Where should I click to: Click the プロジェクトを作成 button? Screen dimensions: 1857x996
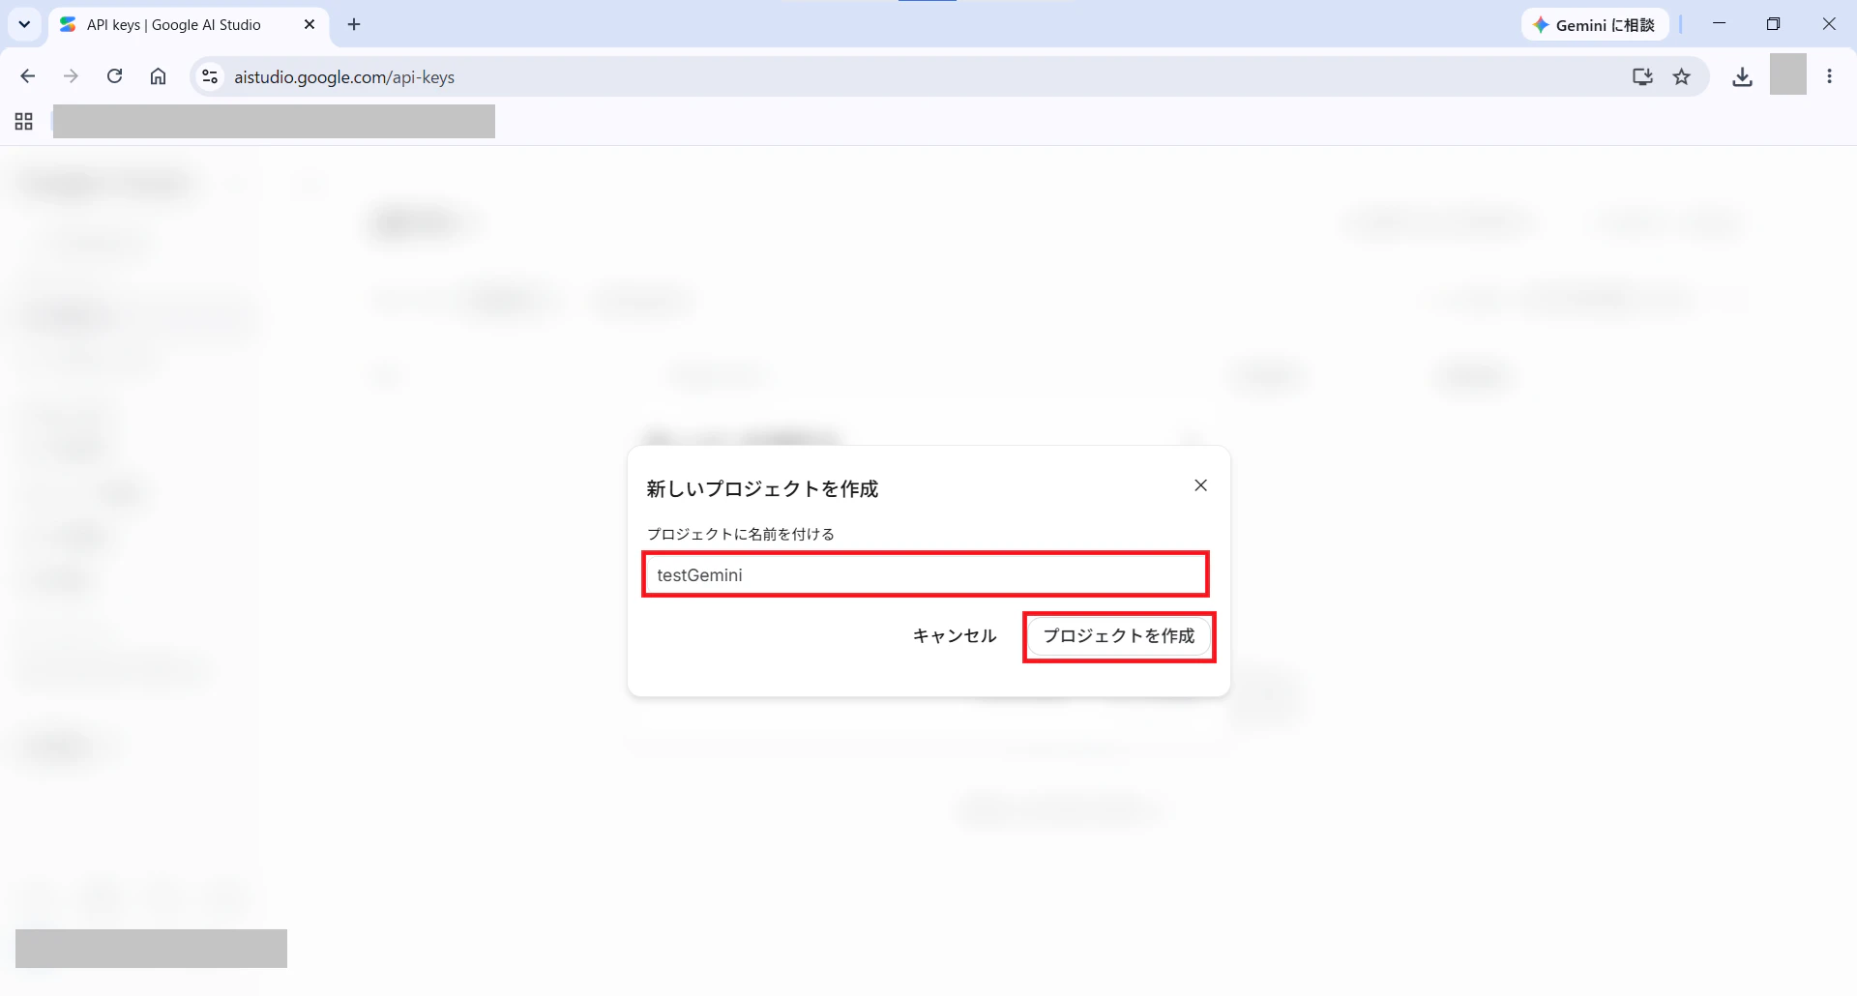(1119, 636)
